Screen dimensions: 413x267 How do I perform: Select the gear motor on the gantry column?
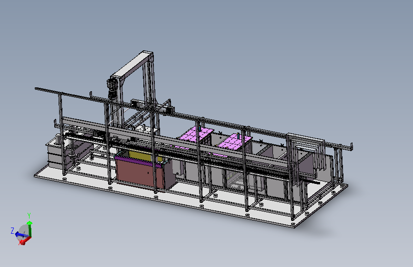point(112,88)
